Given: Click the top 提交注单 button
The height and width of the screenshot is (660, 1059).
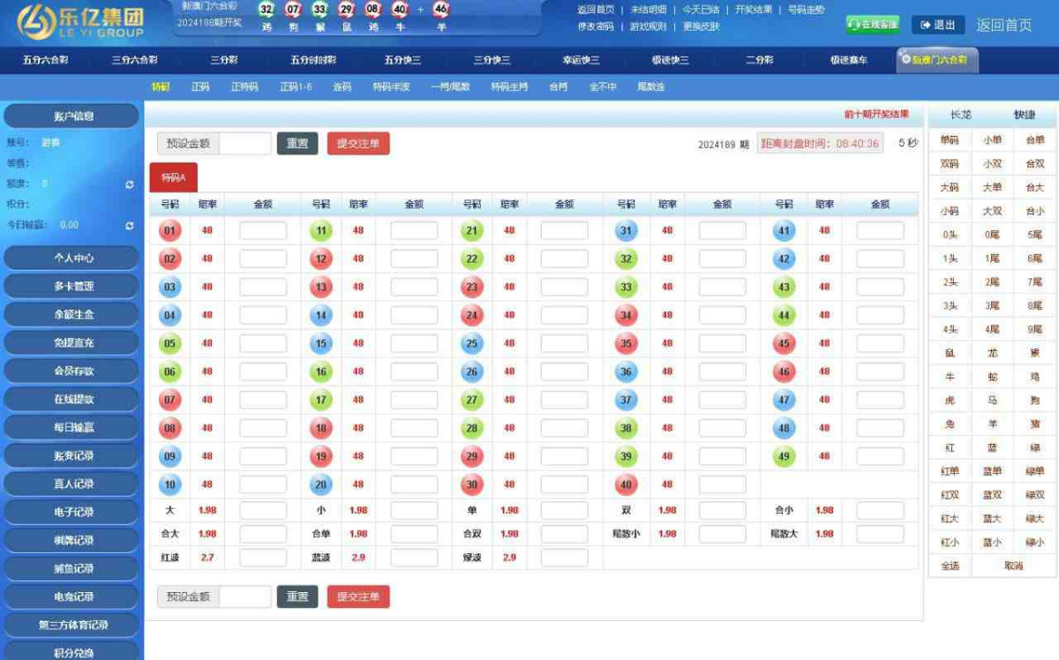Looking at the screenshot, I should point(358,144).
